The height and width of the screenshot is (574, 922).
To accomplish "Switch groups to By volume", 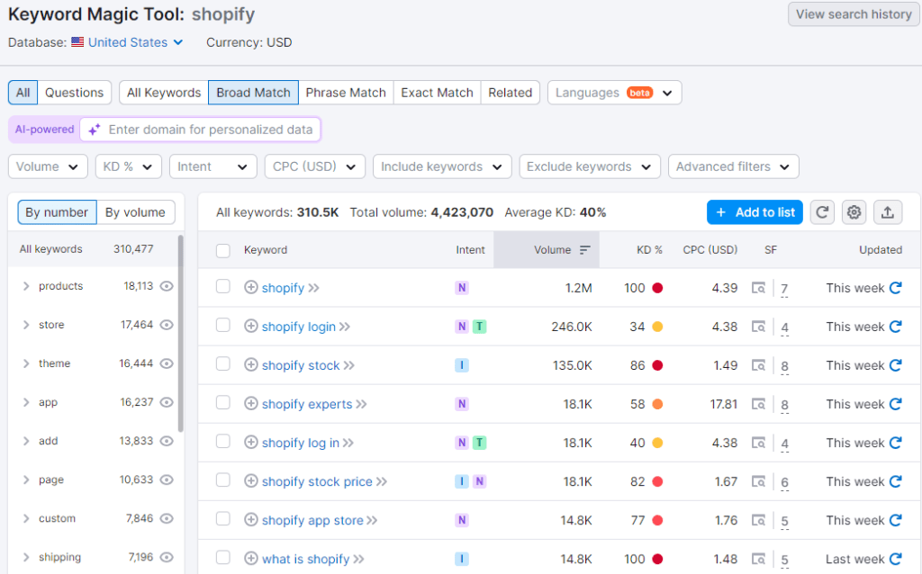I will (x=135, y=212).
